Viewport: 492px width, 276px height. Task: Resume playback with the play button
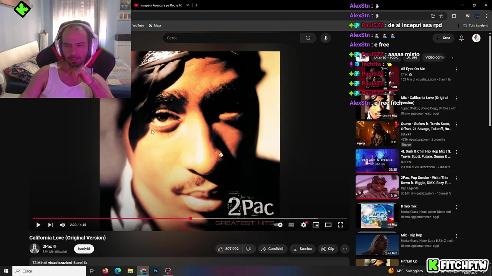38,225
